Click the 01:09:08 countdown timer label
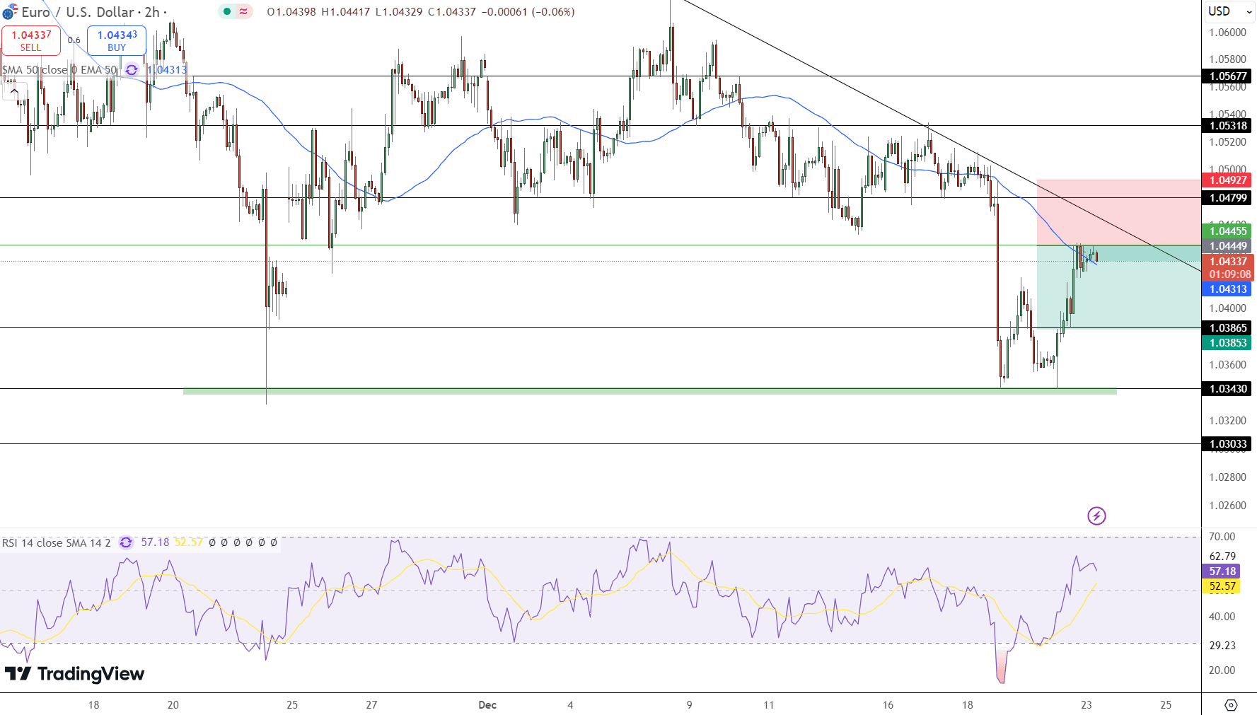 pos(1229,274)
